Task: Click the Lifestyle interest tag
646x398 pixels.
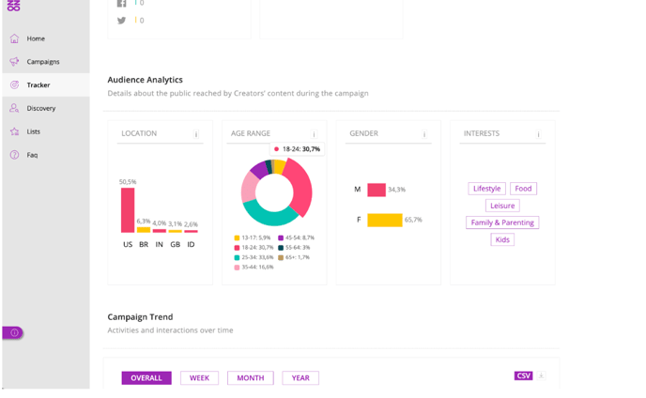Action: (486, 189)
